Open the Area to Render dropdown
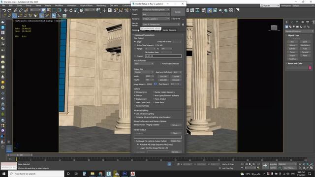 [144, 63]
